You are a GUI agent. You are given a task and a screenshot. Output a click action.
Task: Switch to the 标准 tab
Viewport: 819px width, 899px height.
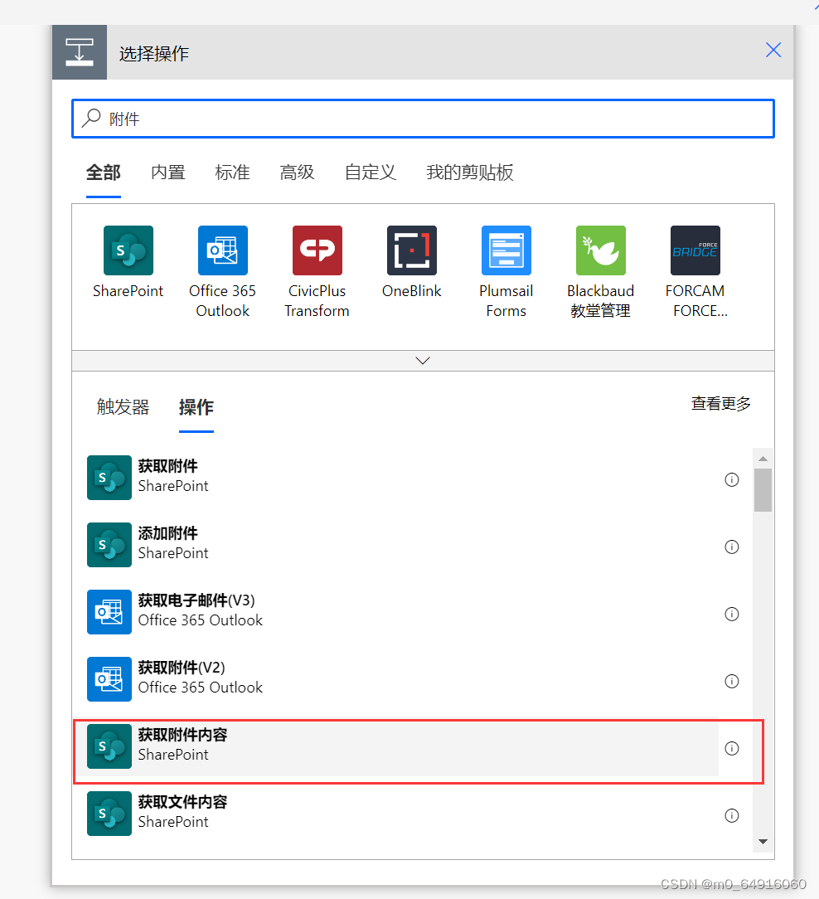point(232,172)
